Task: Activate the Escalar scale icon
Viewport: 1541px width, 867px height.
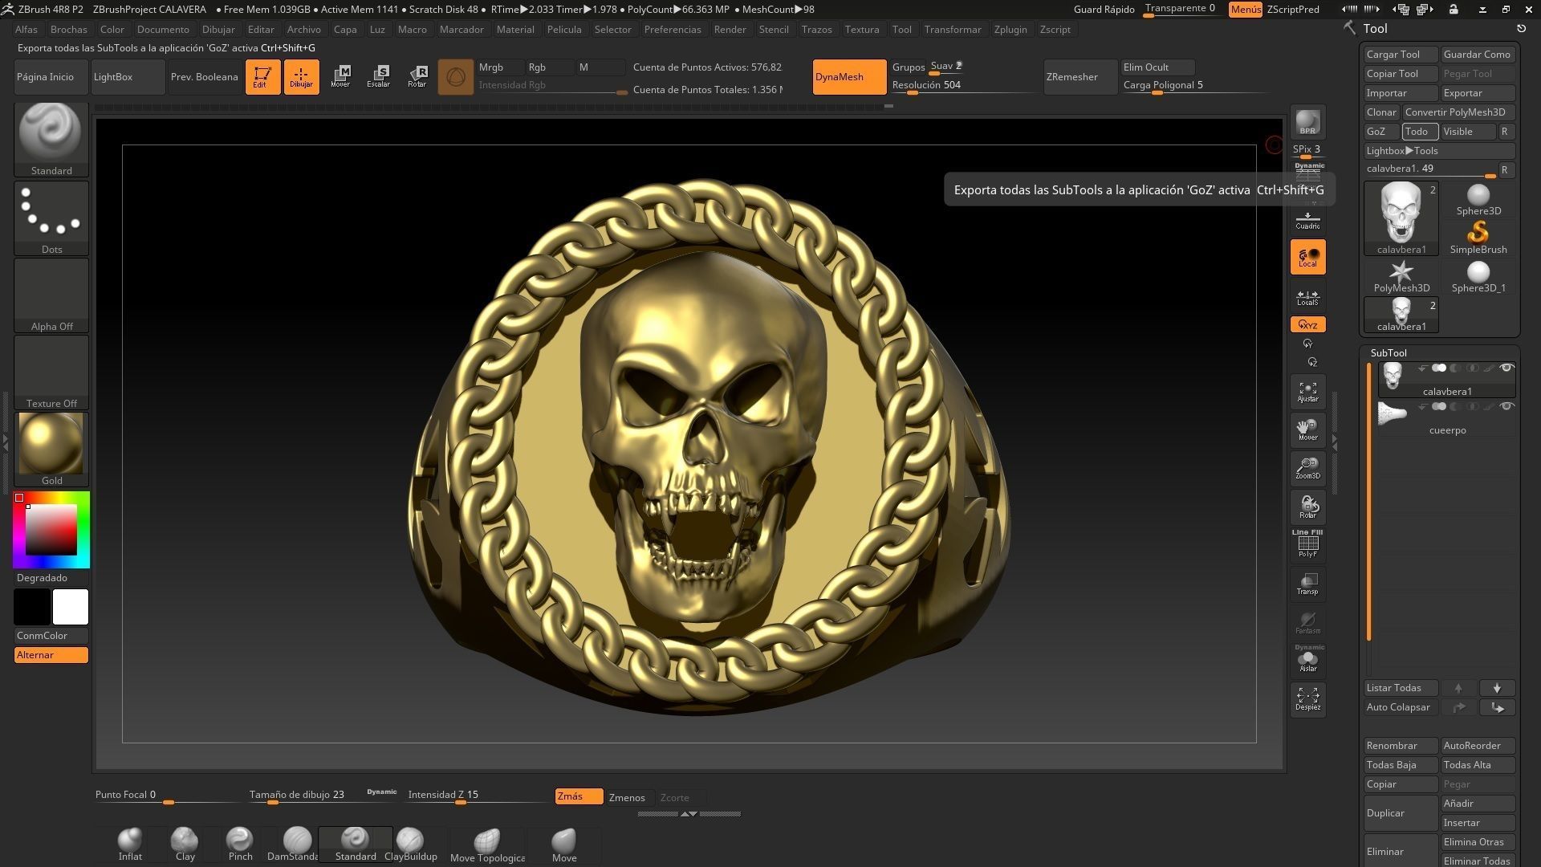Action: [379, 77]
